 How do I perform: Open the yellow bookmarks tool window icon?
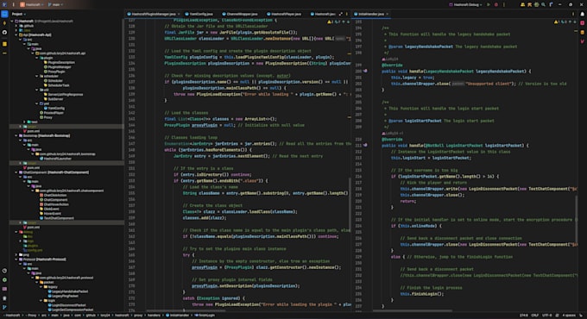tap(4, 44)
